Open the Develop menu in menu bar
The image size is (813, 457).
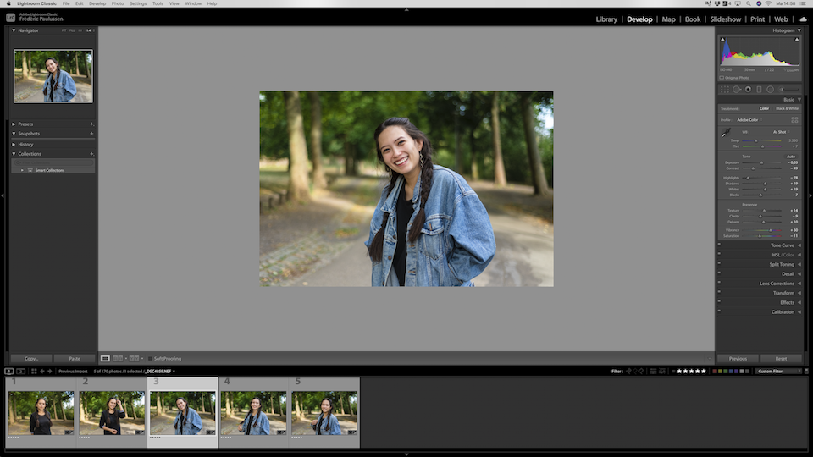pos(97,3)
